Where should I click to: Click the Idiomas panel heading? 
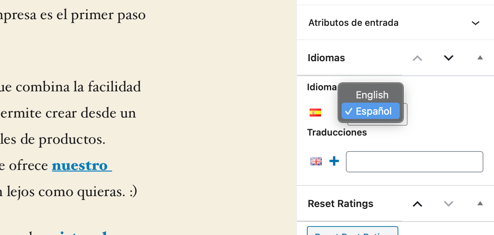click(326, 58)
